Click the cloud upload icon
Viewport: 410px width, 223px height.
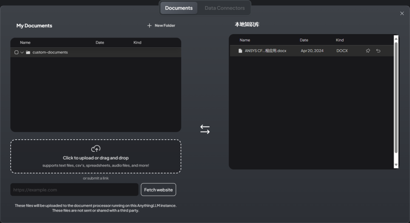pyautogui.click(x=96, y=149)
